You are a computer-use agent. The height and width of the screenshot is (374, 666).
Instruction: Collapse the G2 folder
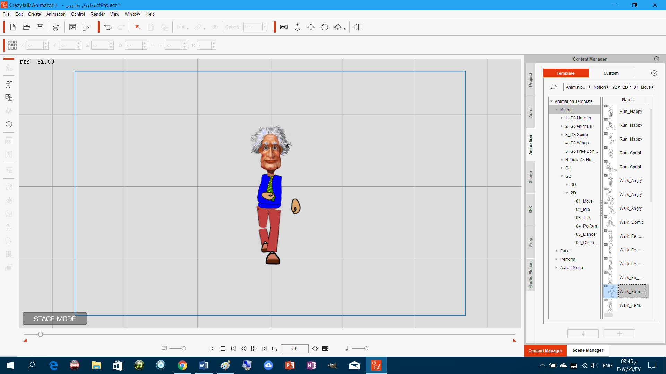click(562, 176)
